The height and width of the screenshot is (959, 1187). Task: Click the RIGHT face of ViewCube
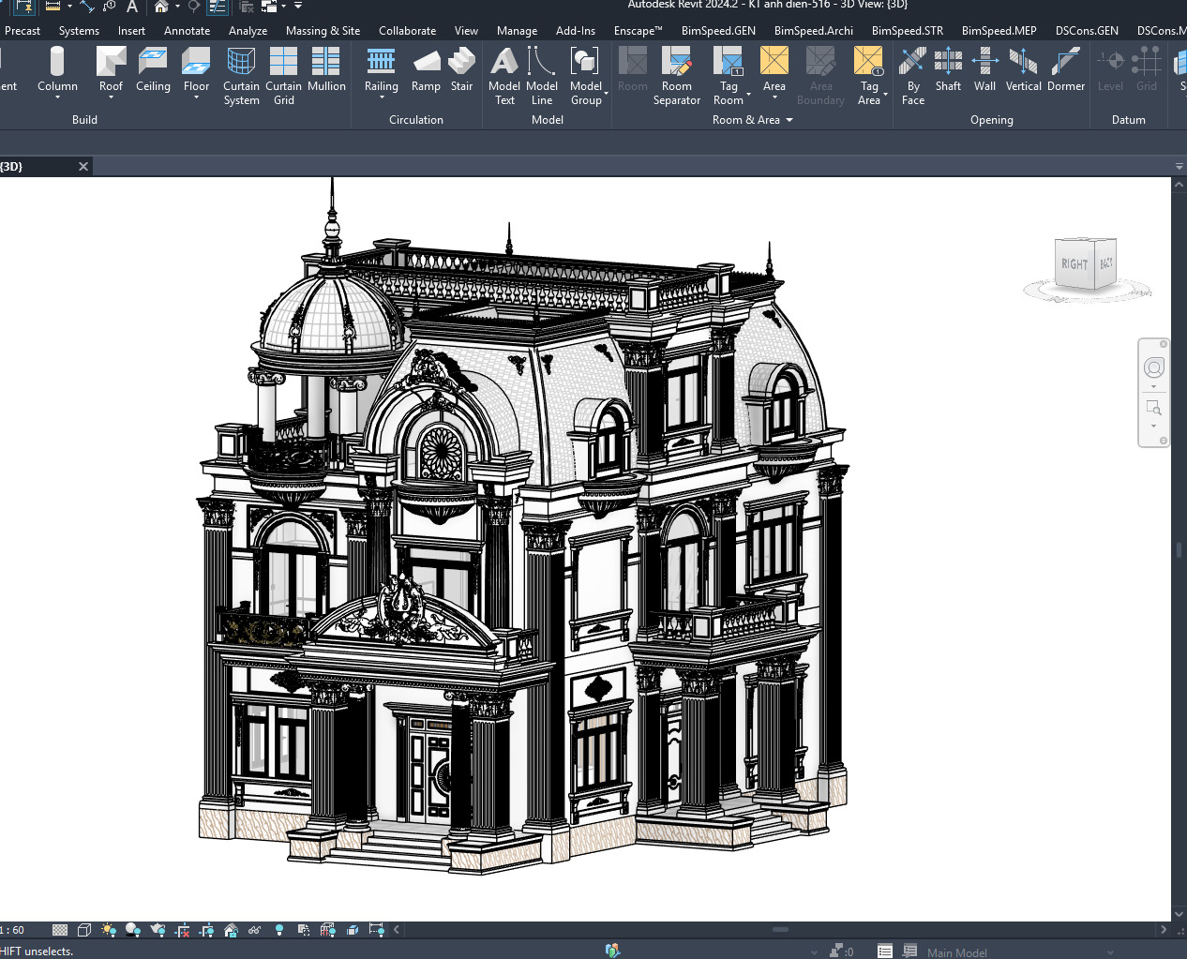click(x=1074, y=264)
